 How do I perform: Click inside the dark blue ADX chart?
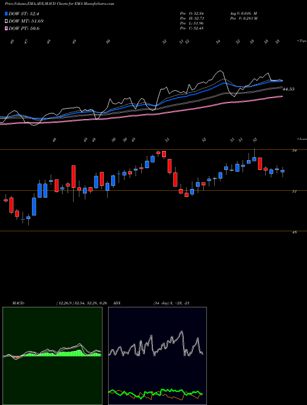[x=157, y=356]
